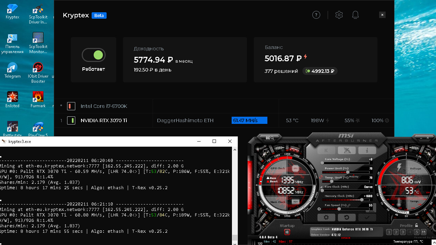Image resolution: width=436 pixels, height=245 pixels.
Task: Click Afterburner information 'i' button
Action: coord(367,150)
